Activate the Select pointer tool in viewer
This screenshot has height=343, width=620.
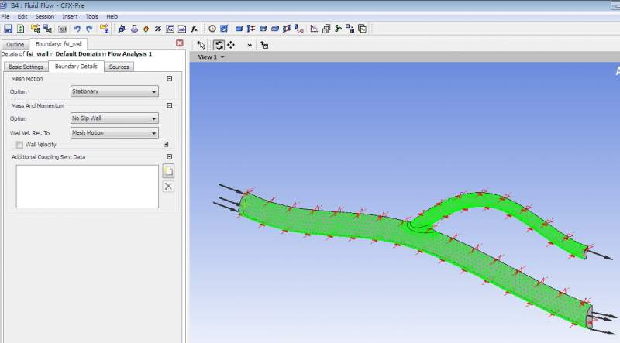[x=201, y=45]
